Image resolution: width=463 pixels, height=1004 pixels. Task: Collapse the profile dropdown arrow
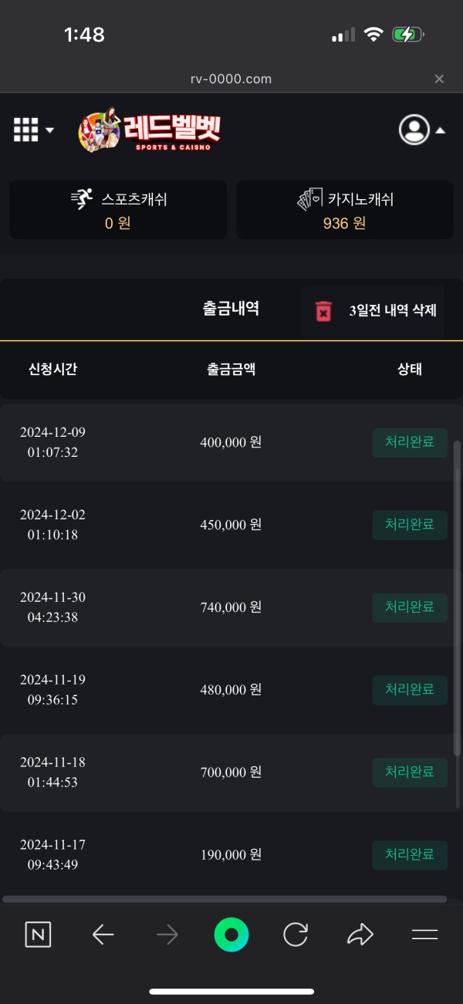pos(440,130)
